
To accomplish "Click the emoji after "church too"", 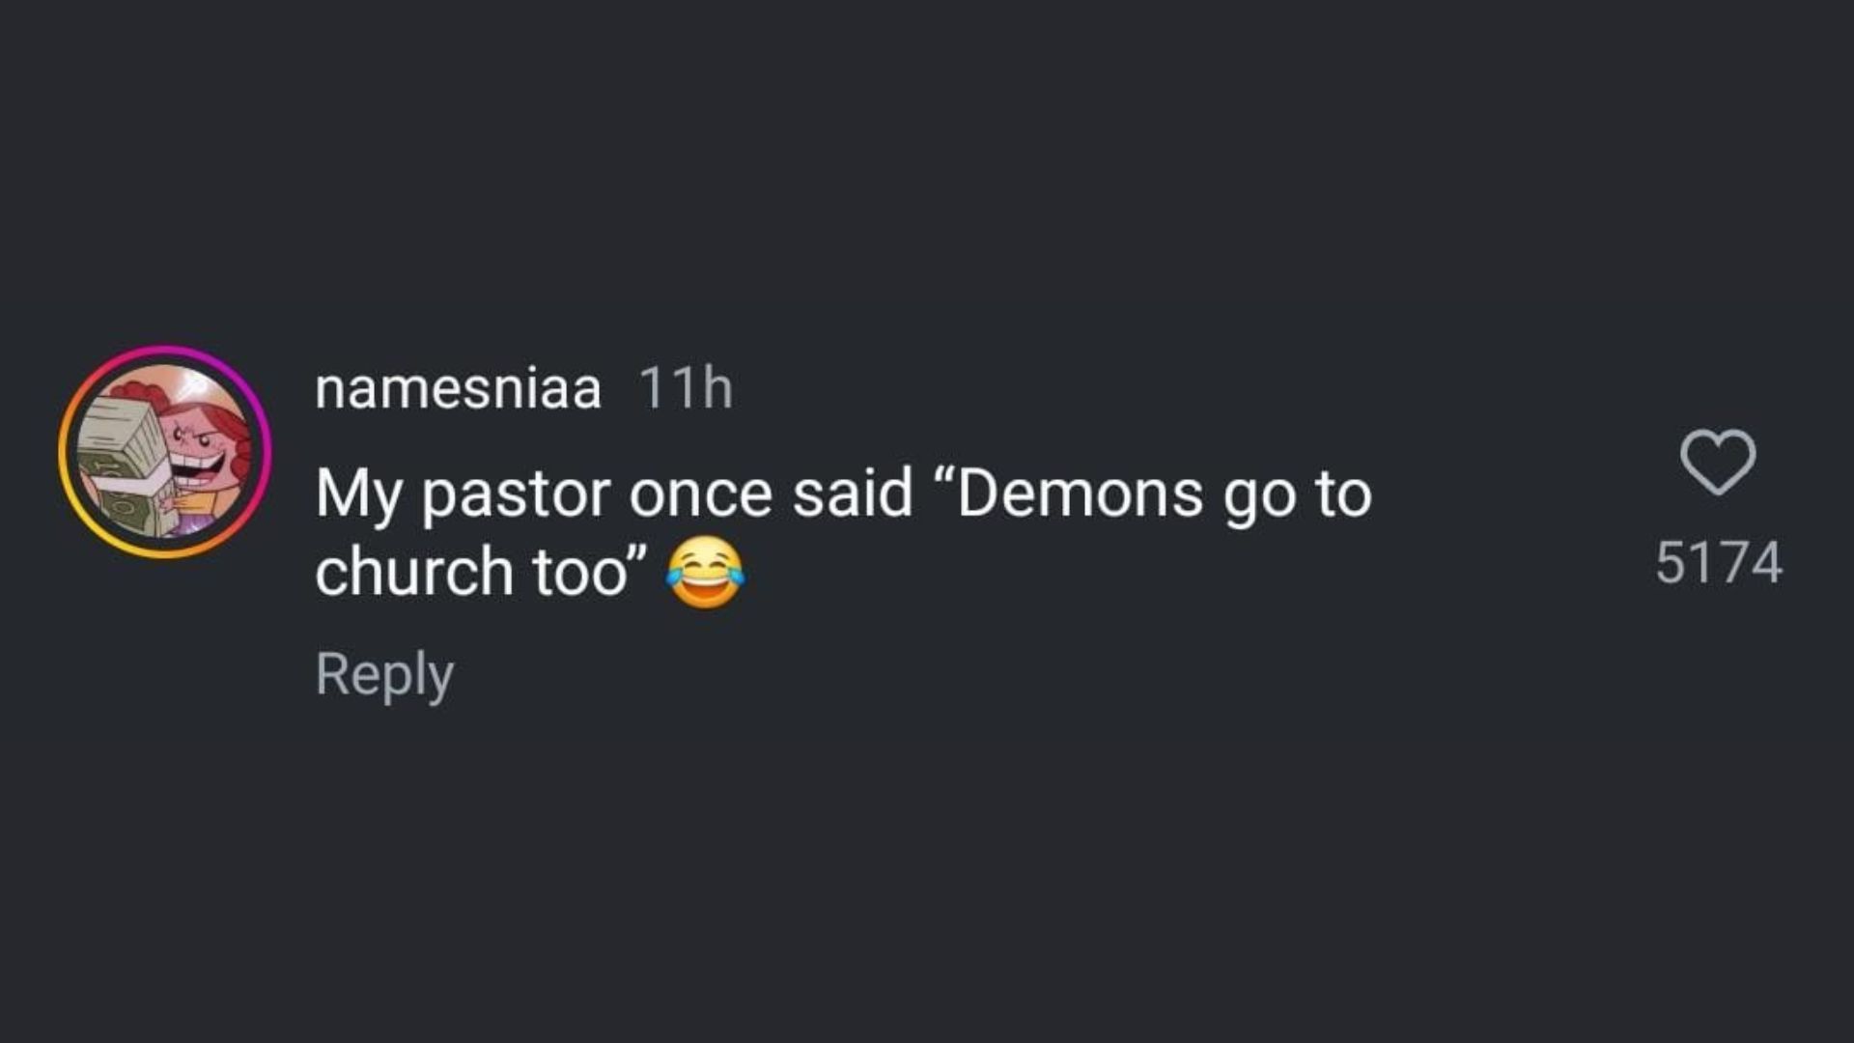I will [x=706, y=572].
